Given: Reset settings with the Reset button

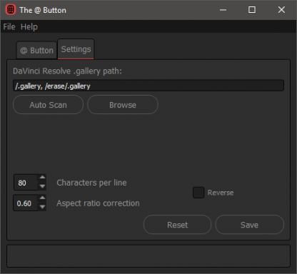Looking at the screenshot, I should click(x=177, y=225).
